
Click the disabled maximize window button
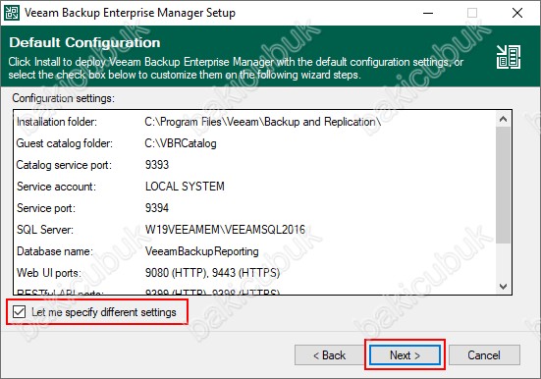coord(472,13)
